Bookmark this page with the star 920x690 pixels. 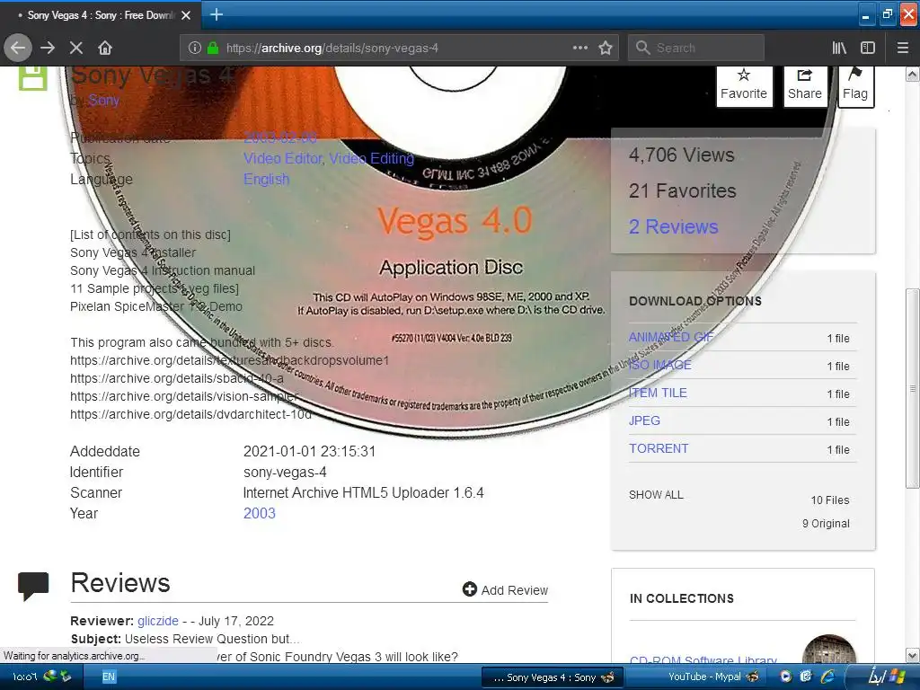(606, 48)
